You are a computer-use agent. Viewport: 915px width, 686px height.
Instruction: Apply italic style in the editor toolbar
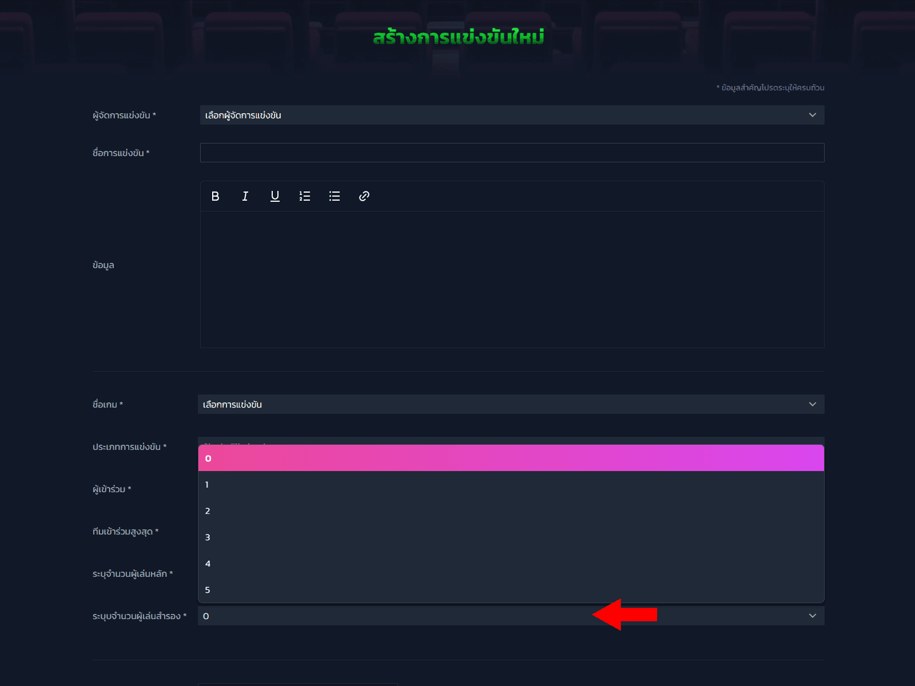(x=245, y=196)
